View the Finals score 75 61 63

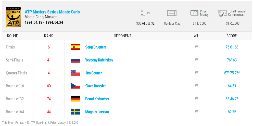[232, 47]
